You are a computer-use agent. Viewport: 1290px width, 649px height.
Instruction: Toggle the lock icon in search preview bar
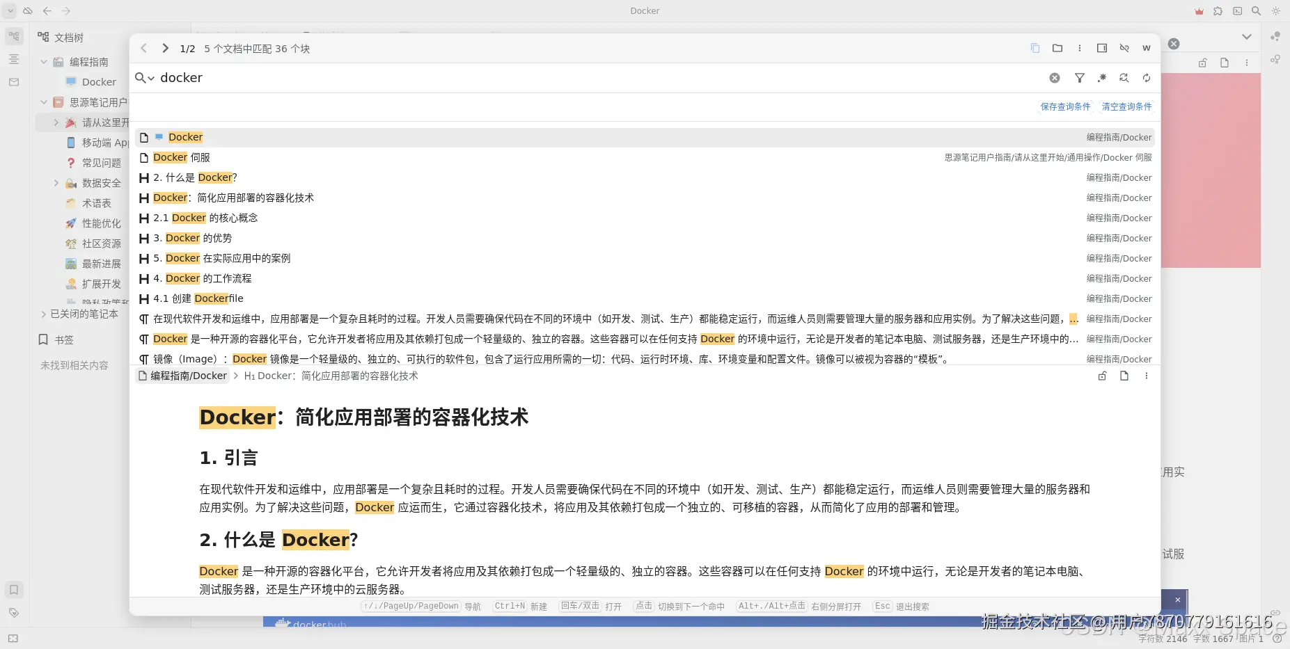pos(1102,376)
